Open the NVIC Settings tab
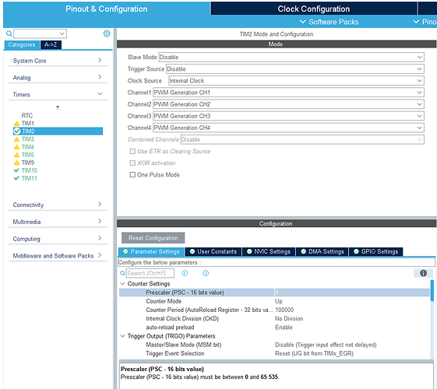The width and height of the screenshot is (437, 389). click(269, 251)
